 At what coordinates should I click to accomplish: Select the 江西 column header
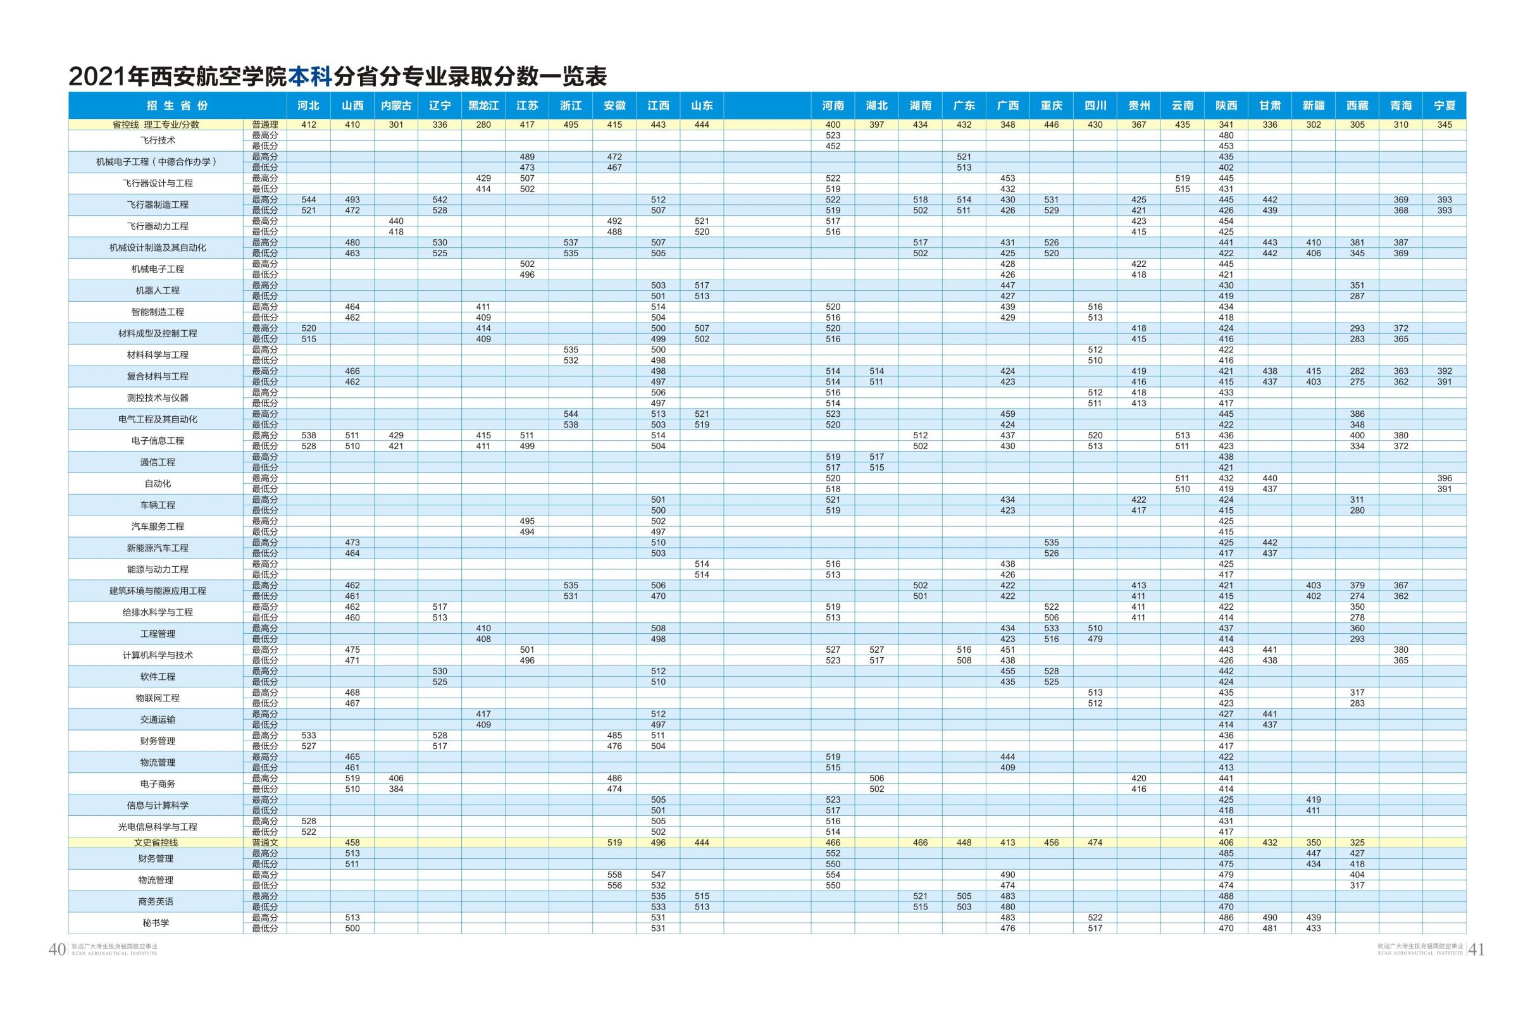click(659, 106)
